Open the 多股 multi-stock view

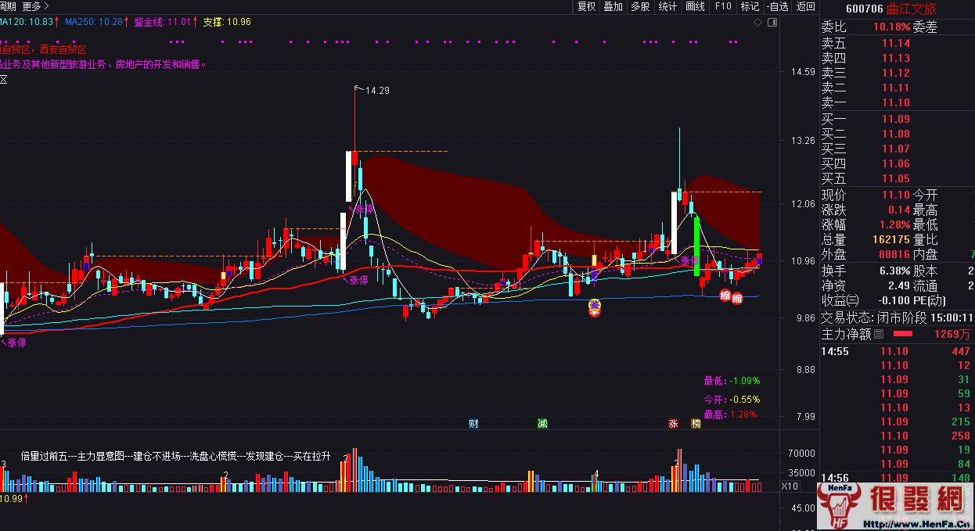(640, 6)
